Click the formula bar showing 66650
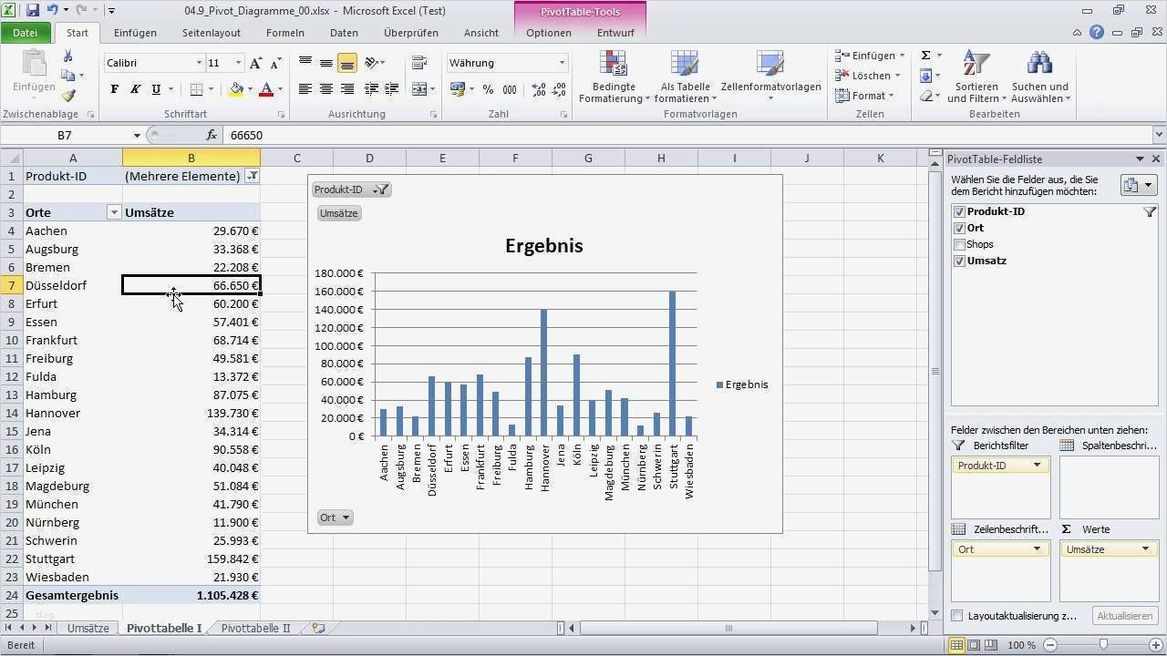This screenshot has height=656, width=1167. tap(690, 135)
